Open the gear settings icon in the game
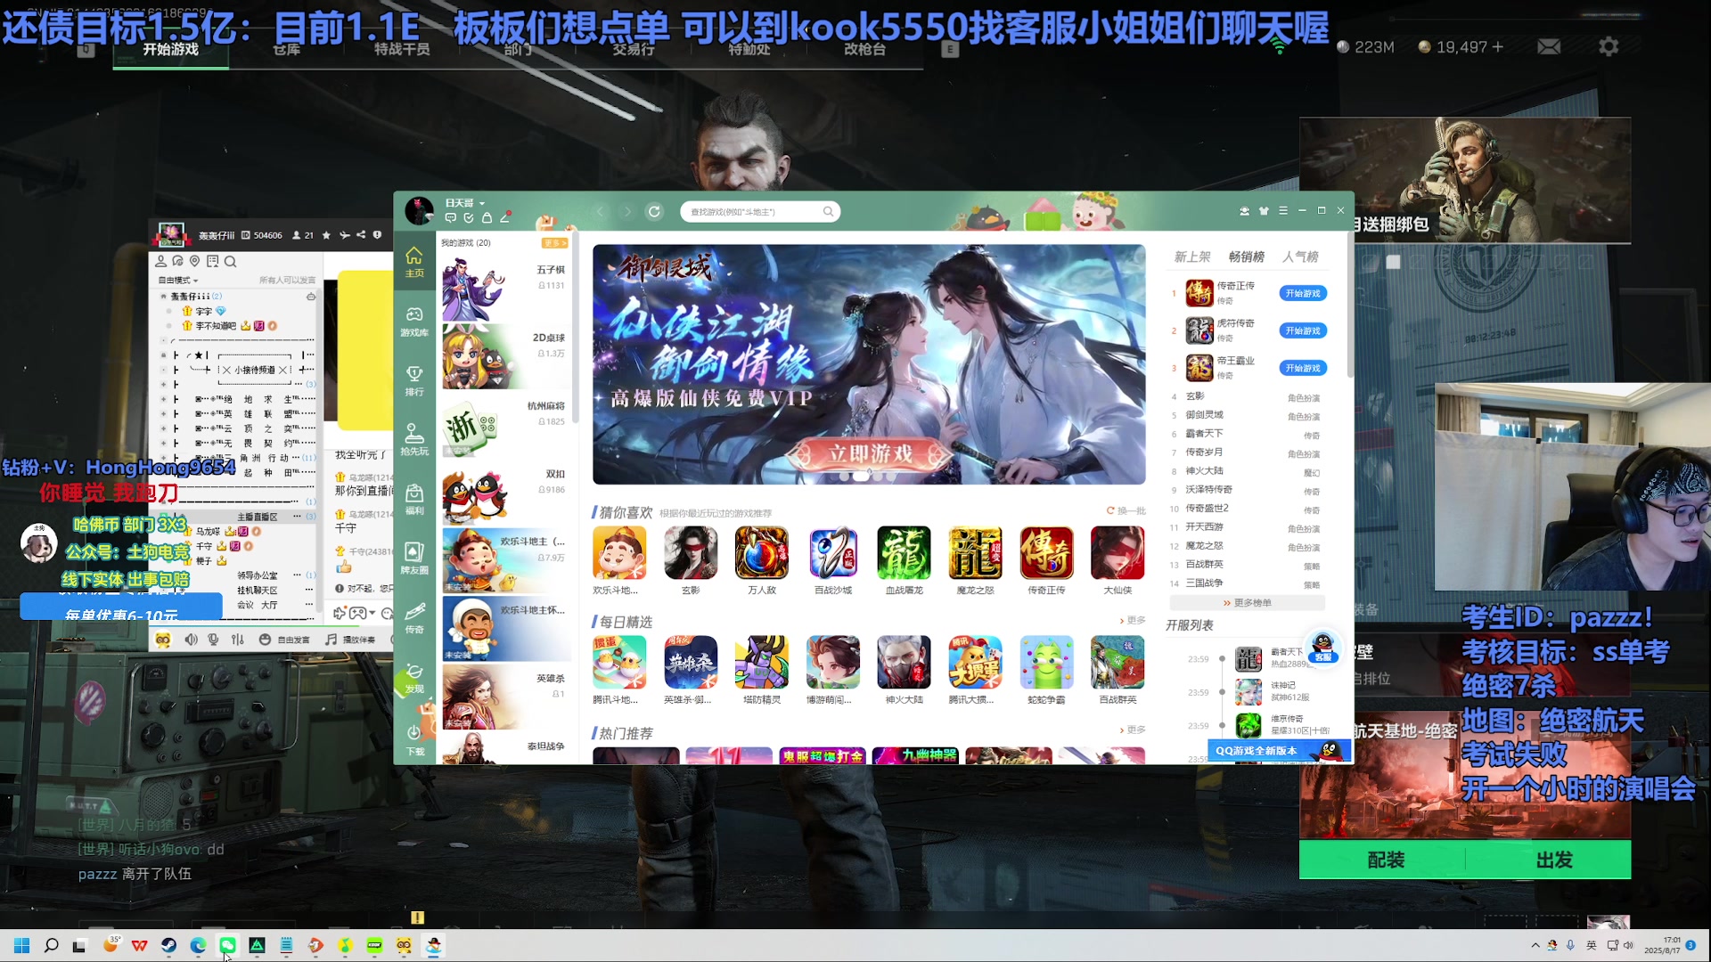The height and width of the screenshot is (962, 1711). [1609, 46]
